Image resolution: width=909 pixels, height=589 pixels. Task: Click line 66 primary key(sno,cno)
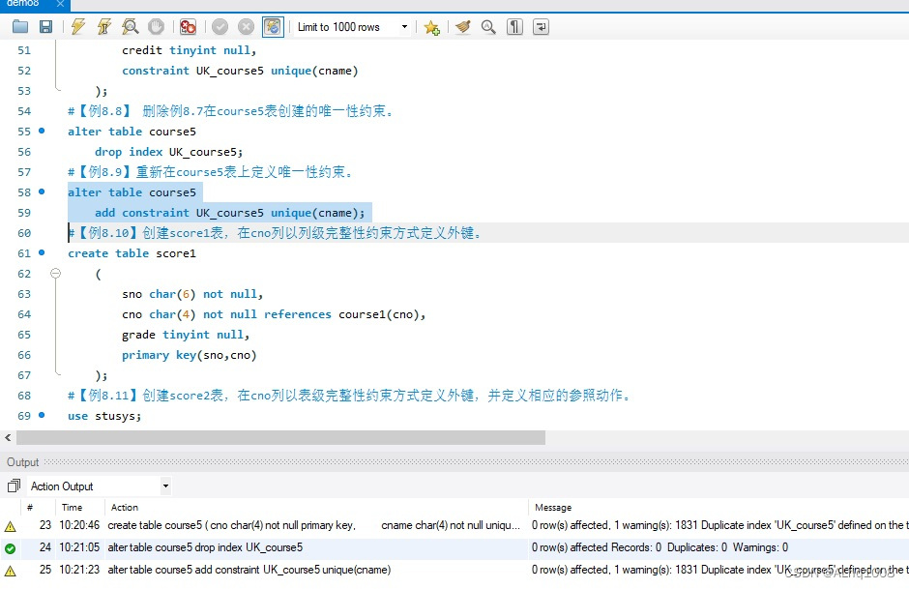pos(189,355)
